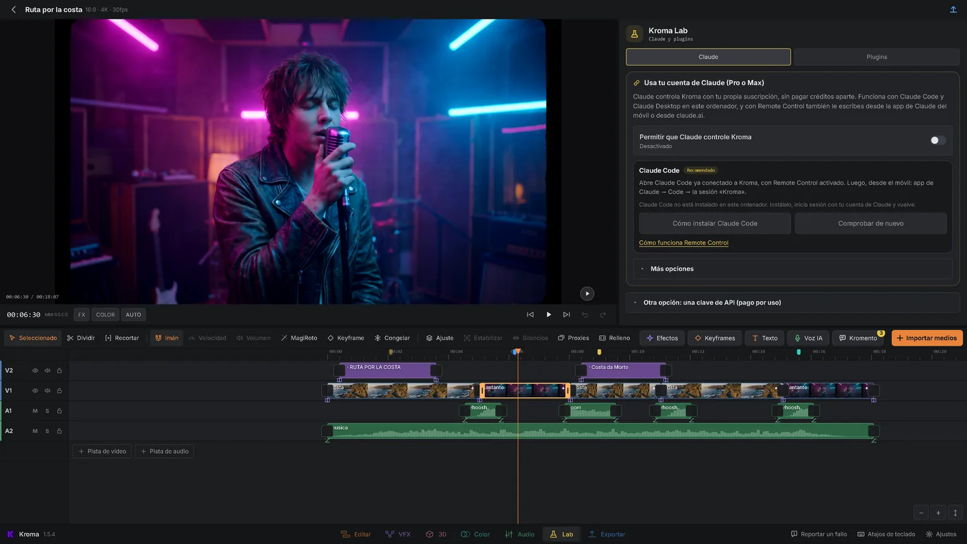This screenshot has height=544, width=967.
Task: Expand Otra opción: una clave de API
Action: [x=793, y=303]
